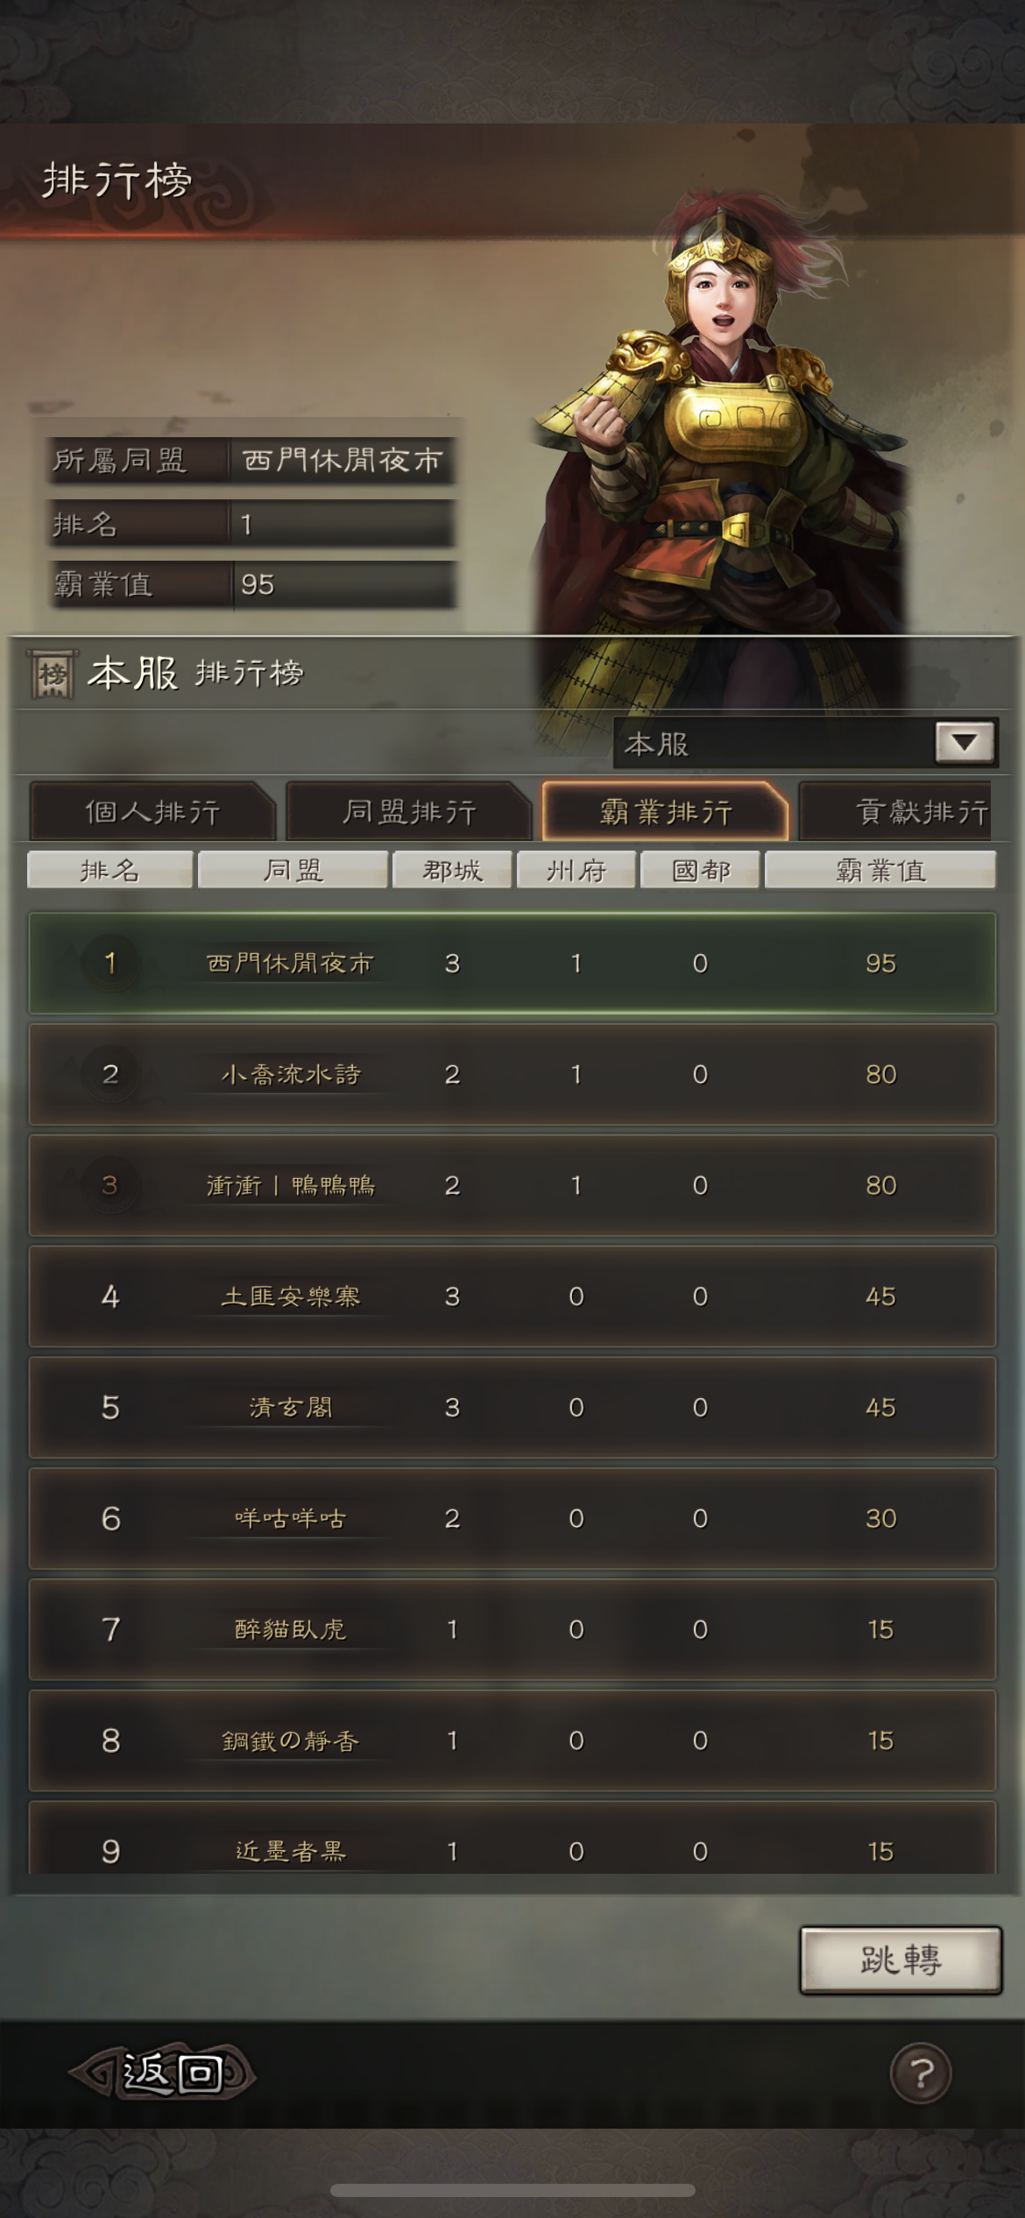Switch to the 個人排行 tab

(152, 811)
